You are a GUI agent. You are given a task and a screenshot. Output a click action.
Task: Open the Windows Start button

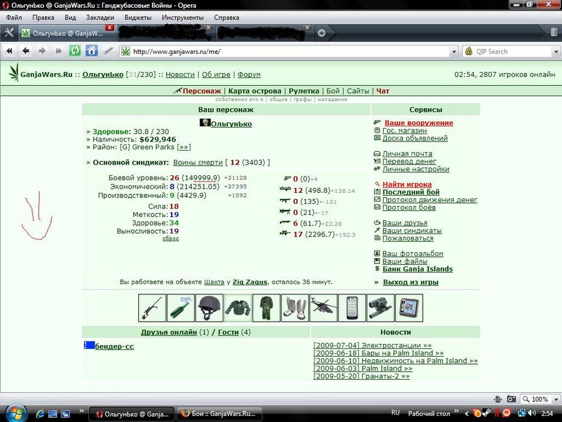coord(15,414)
